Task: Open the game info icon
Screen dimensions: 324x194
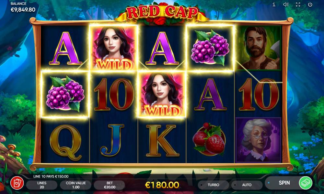Action: pyautogui.click(x=274, y=5)
